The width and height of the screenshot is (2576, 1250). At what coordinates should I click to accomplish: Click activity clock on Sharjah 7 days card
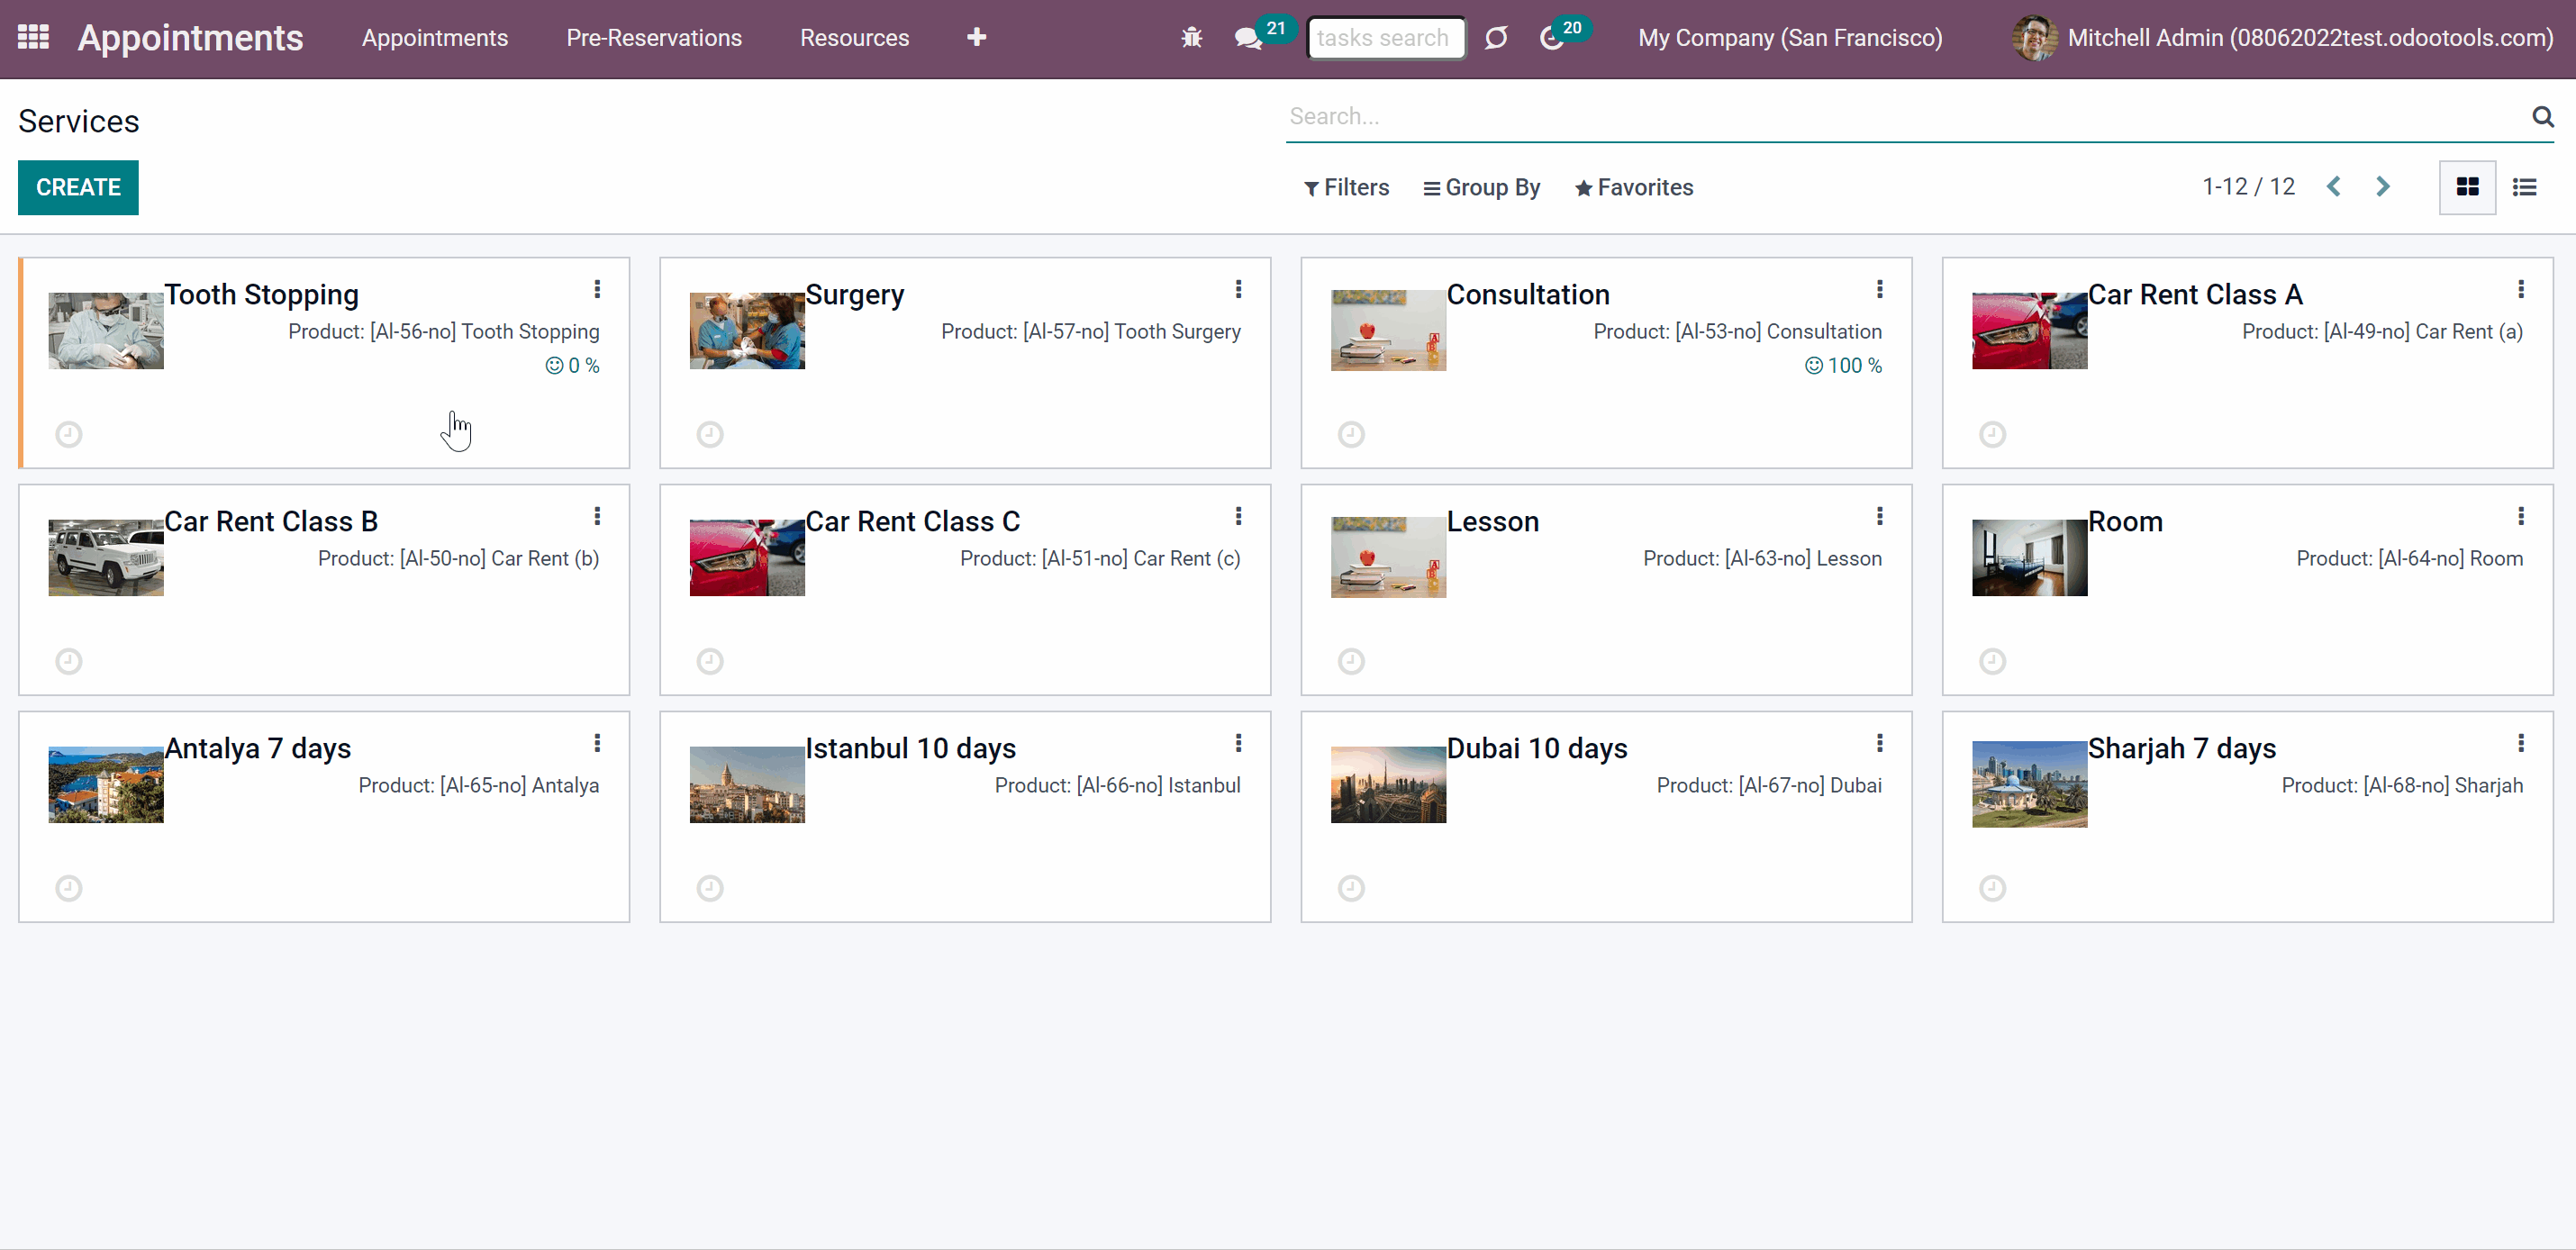[1992, 888]
